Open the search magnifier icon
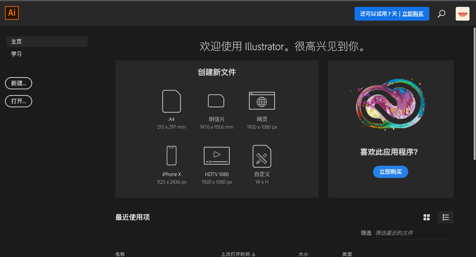476x257 pixels. click(x=442, y=14)
